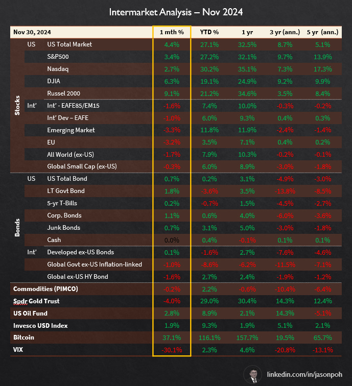Click the S&P500 row label
This screenshot has width=352, height=386.
pyautogui.click(x=58, y=57)
